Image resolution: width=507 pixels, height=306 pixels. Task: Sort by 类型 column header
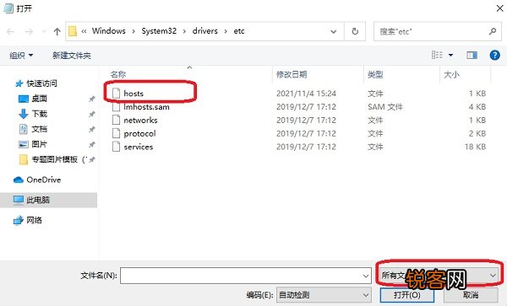(375, 74)
